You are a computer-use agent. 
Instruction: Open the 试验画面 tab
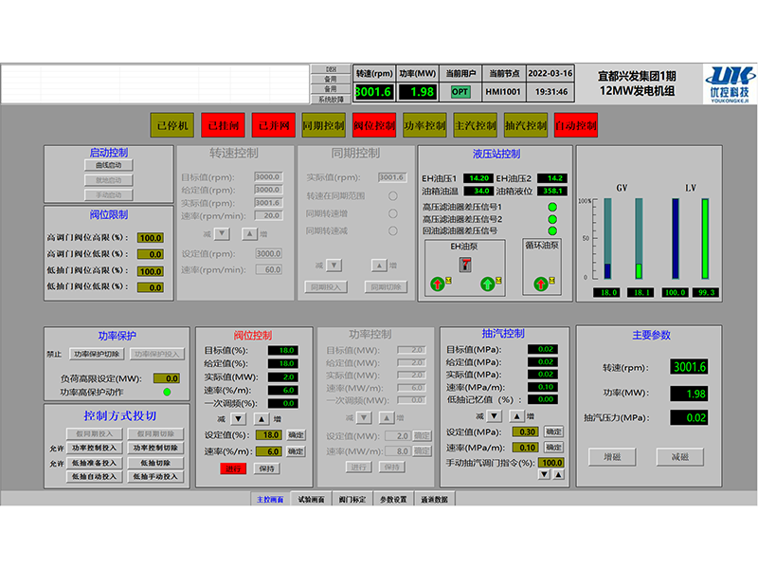point(311,500)
